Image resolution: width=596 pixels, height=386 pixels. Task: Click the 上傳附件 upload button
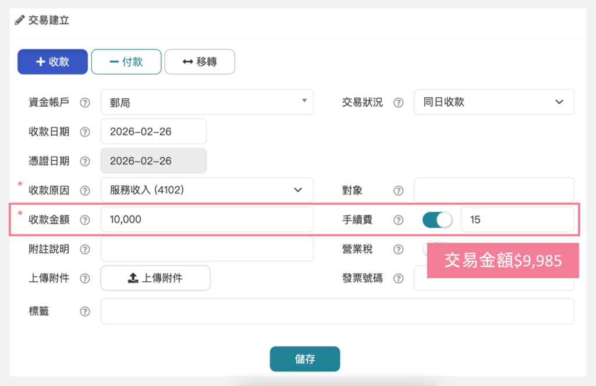[x=155, y=278]
